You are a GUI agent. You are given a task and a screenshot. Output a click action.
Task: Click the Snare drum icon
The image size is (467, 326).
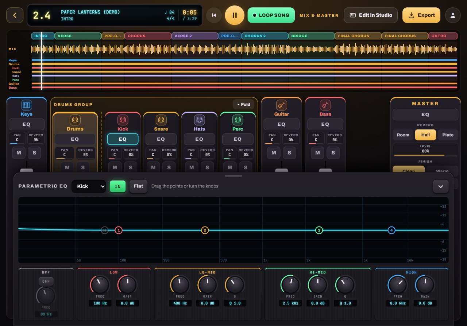(161, 120)
